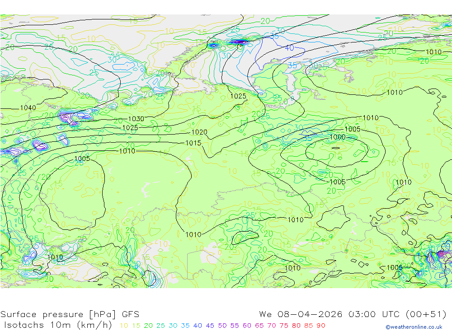Image resolution: width=452 pixels, height=331 pixels.
Task: Click the weatheronline.co.uk copyright link
Action: 414,327
